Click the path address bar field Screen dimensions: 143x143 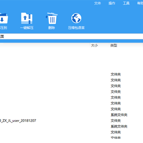(71, 37)
